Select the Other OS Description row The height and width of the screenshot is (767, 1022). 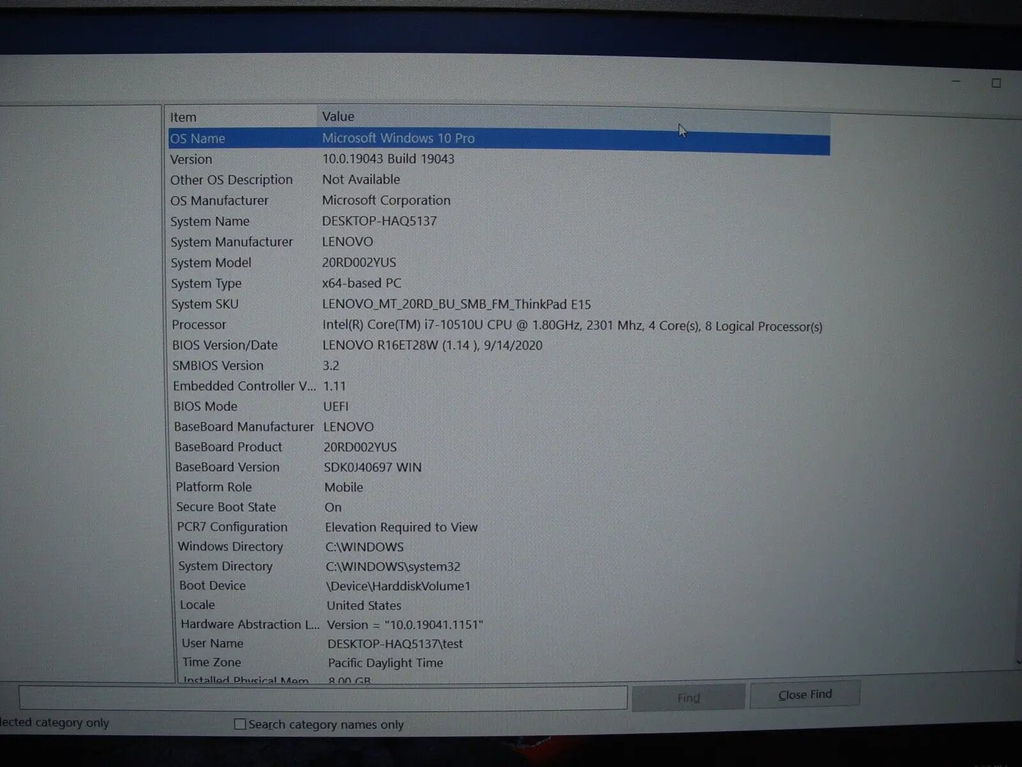point(499,180)
